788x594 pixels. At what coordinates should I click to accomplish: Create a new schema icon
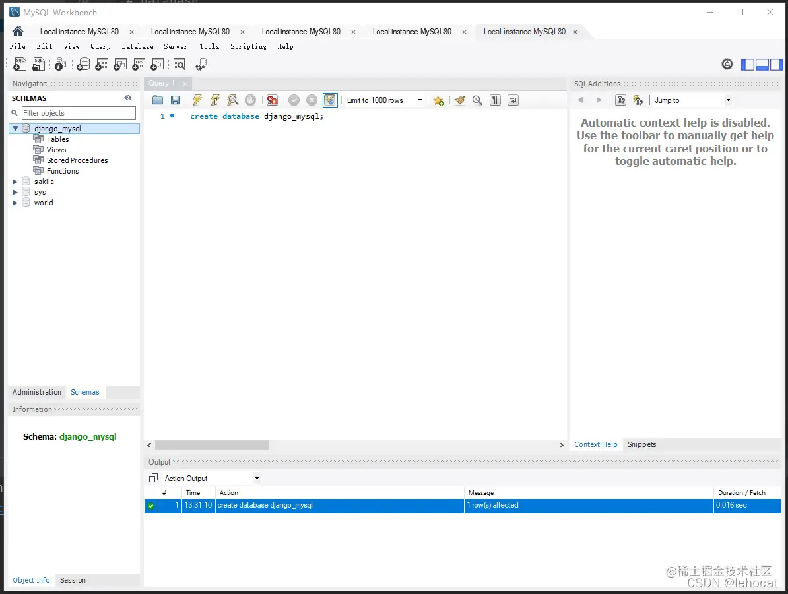pyautogui.click(x=83, y=64)
